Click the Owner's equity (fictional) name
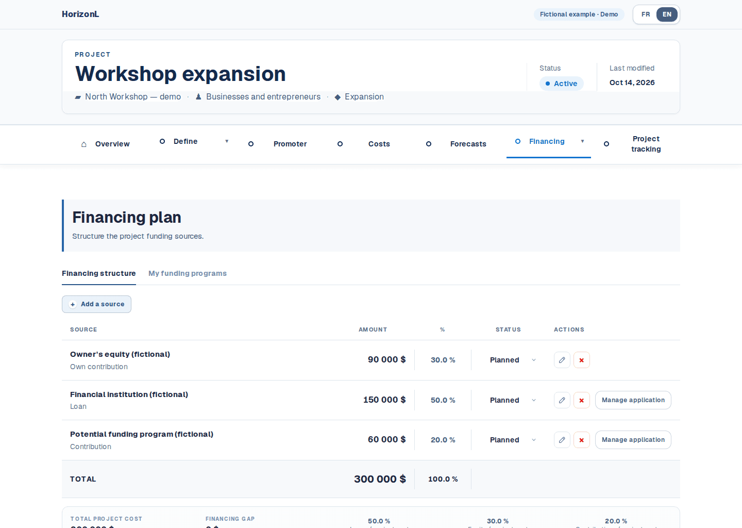The height and width of the screenshot is (528, 742). [x=120, y=354]
